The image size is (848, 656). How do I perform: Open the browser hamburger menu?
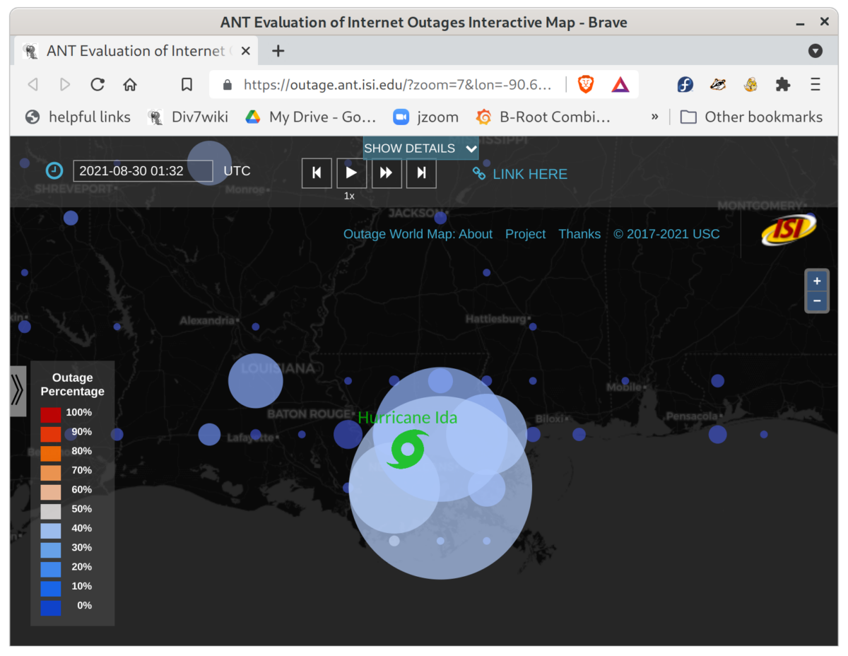pyautogui.click(x=815, y=84)
